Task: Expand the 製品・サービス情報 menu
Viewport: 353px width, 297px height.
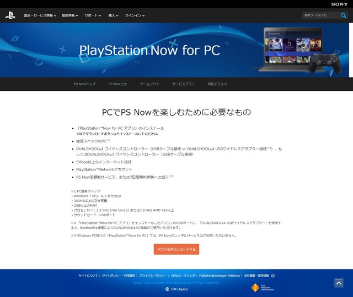Action: pyautogui.click(x=40, y=15)
